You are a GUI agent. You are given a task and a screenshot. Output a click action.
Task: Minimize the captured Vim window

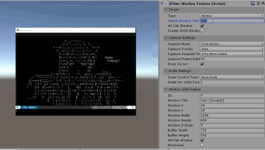coord(116,30)
